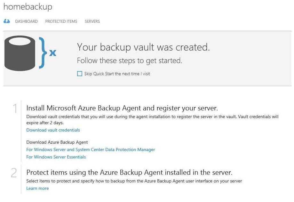294x202 pixels.
Task: Switch to the DASHBOARD tab
Action: coord(27,21)
